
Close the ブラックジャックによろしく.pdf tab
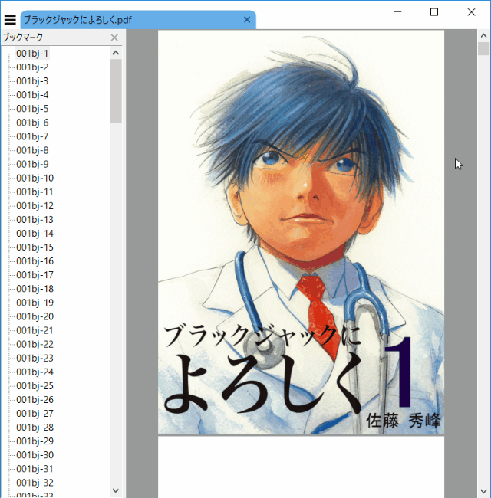pos(247,20)
